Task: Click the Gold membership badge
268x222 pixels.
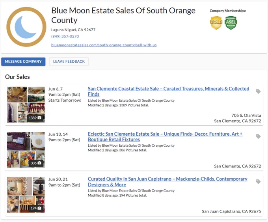Action: [216, 23]
